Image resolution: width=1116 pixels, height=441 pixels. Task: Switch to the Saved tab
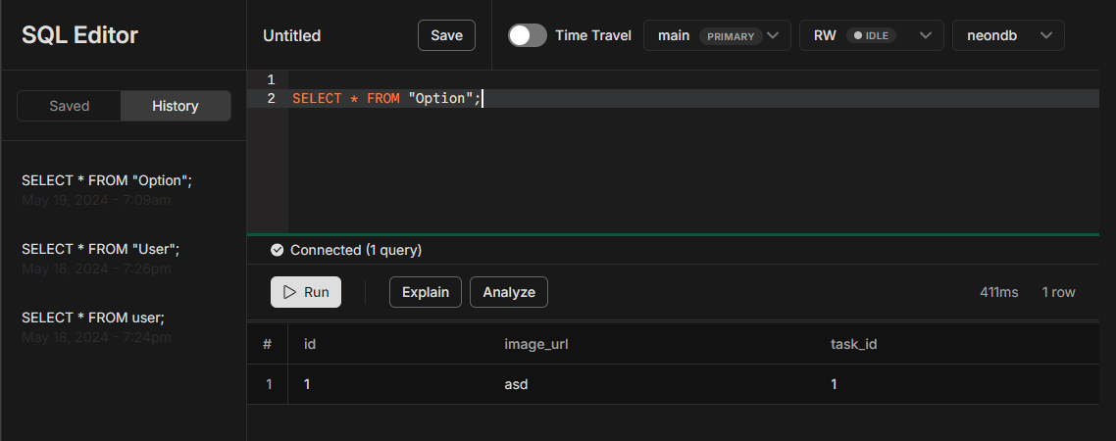(70, 106)
